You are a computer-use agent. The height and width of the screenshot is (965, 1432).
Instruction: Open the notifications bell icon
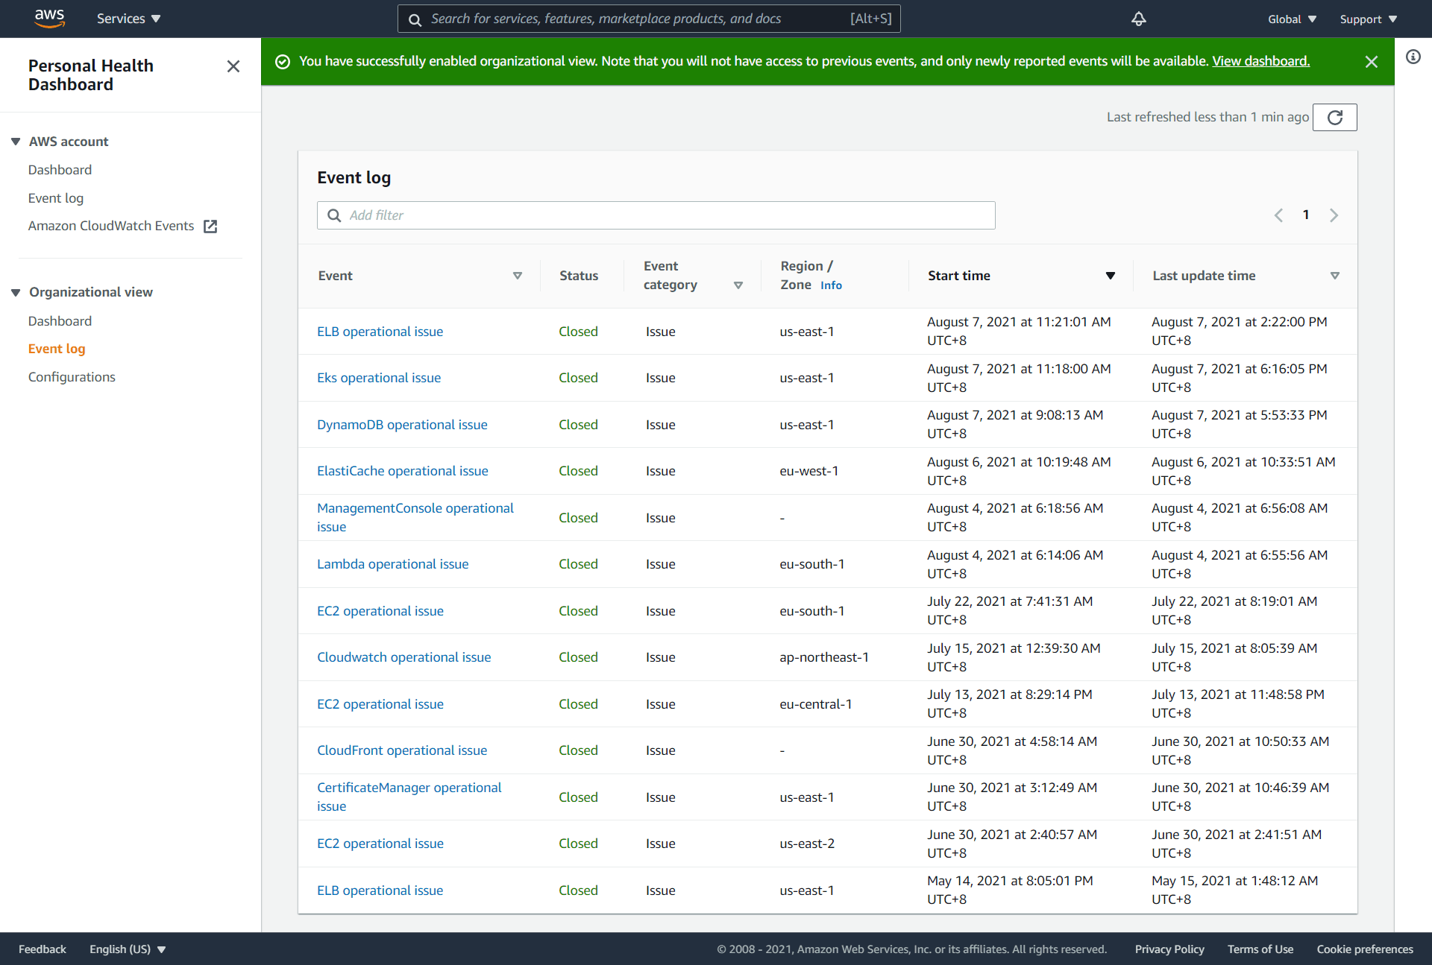click(x=1138, y=19)
